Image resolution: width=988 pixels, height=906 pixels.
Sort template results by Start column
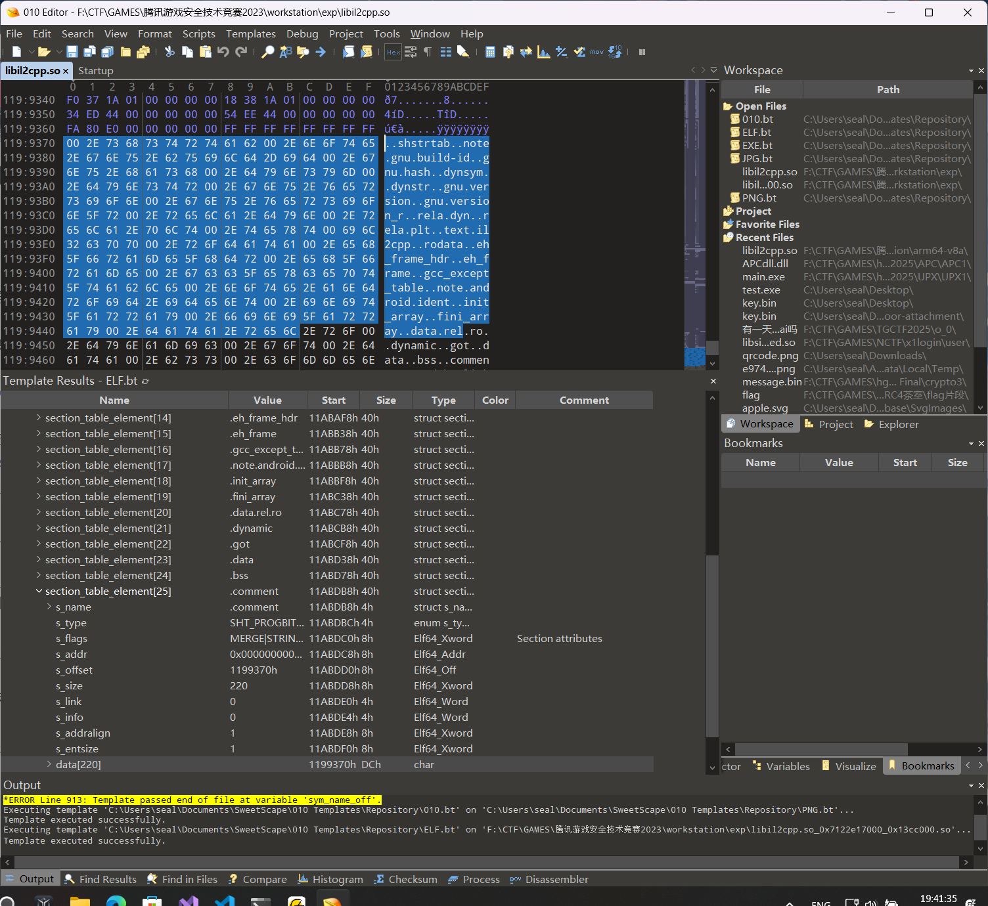pos(334,400)
